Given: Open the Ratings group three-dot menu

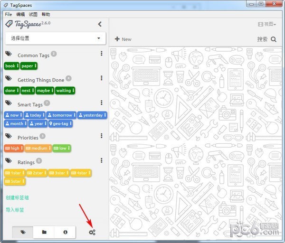Looking at the screenshot, I should 101,161.
